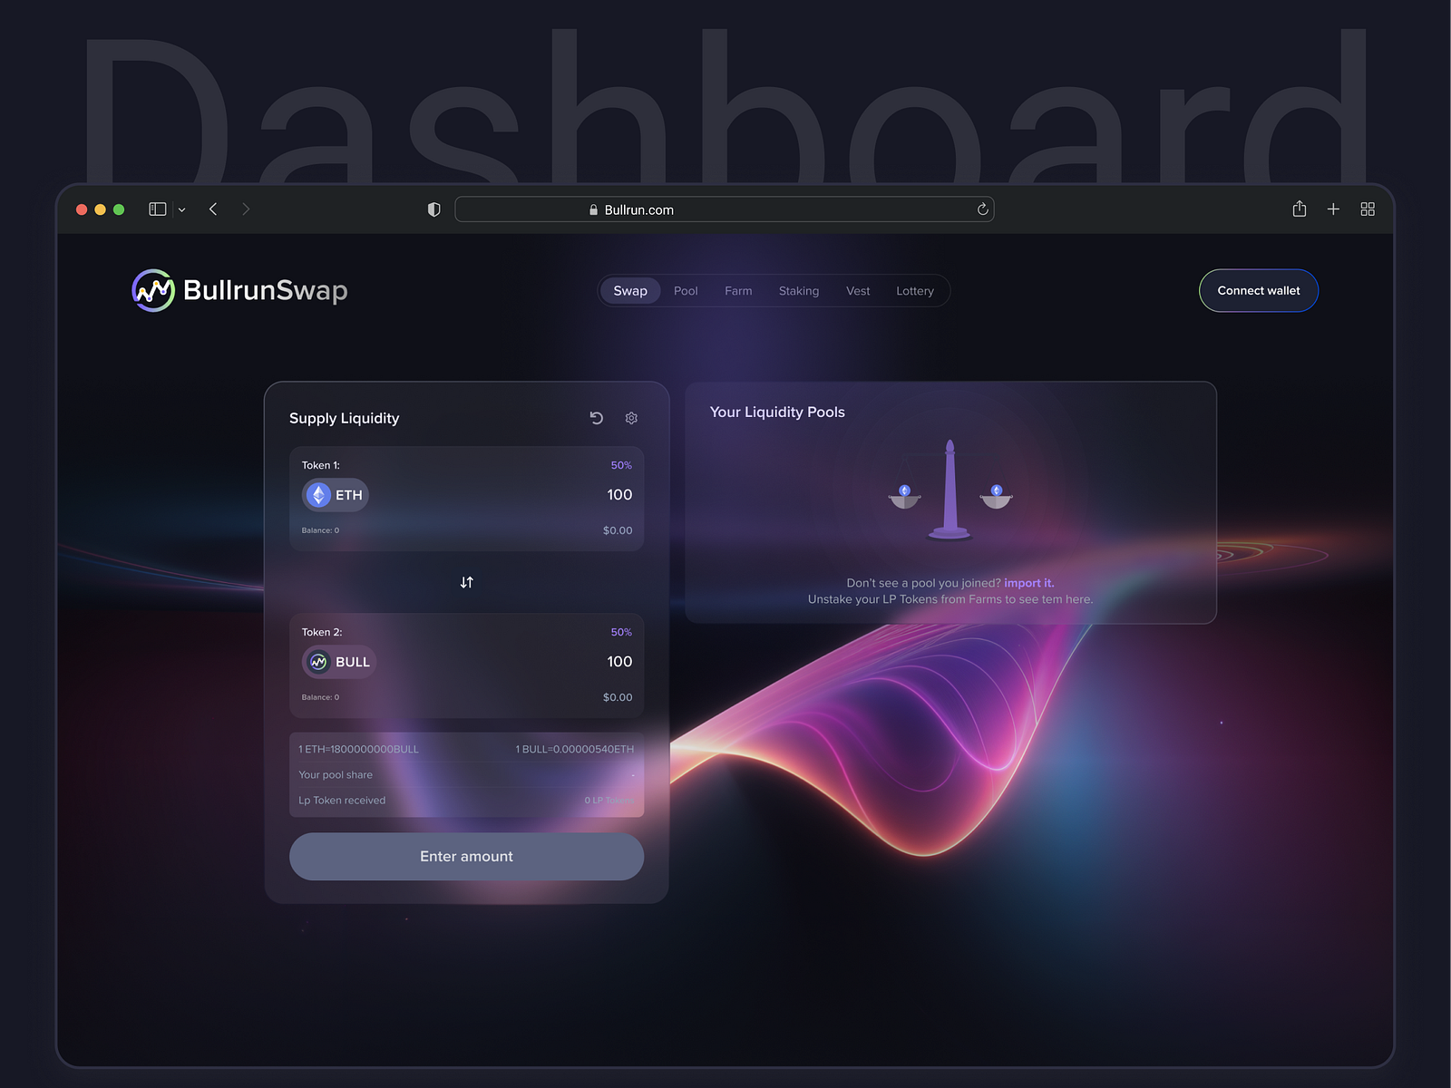Screen dimensions: 1451x1088
Task: Open the Staking section
Action: [x=799, y=290]
